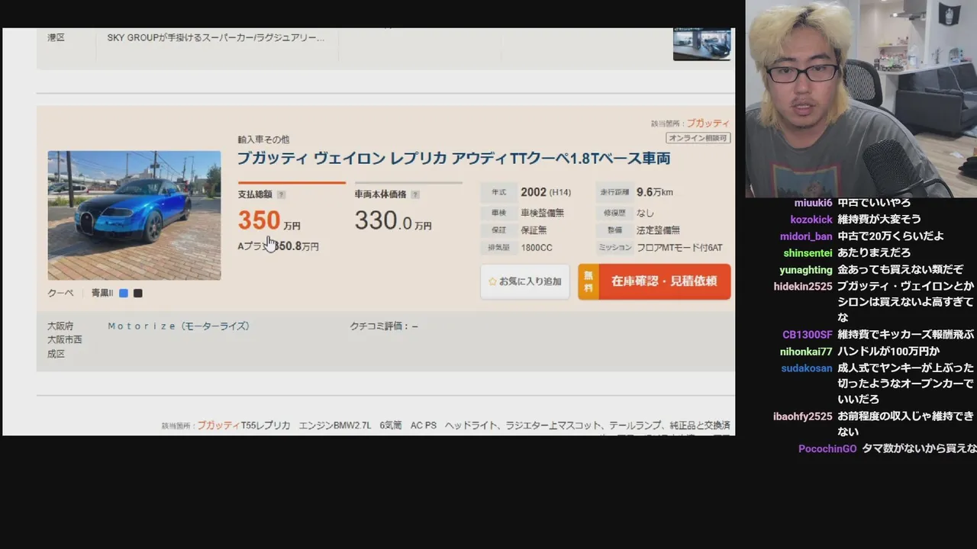
Task: Select the blue color swatch
Action: point(124,293)
